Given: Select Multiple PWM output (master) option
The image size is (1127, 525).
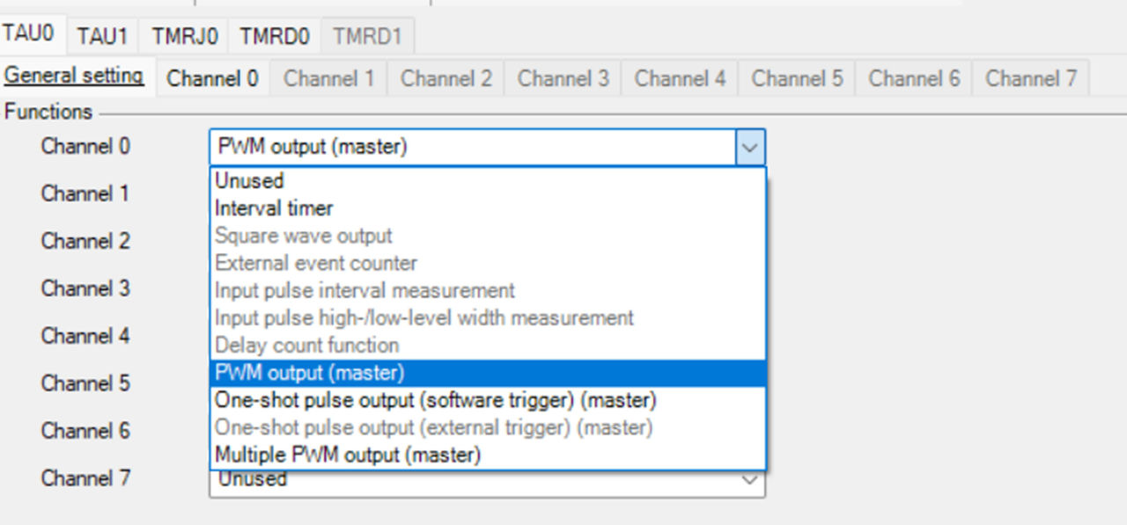Looking at the screenshot, I should tap(348, 455).
